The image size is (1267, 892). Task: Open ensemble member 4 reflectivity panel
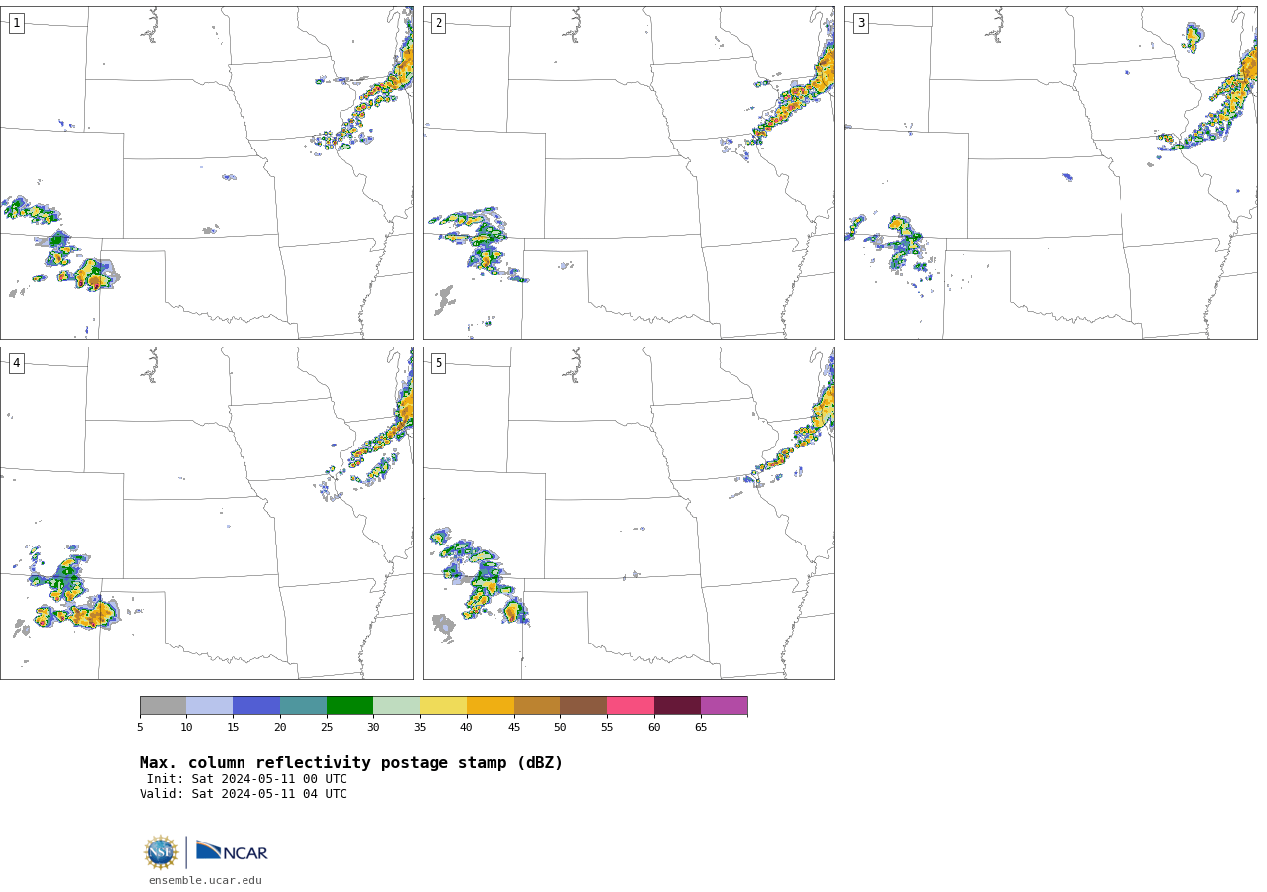pos(207,513)
